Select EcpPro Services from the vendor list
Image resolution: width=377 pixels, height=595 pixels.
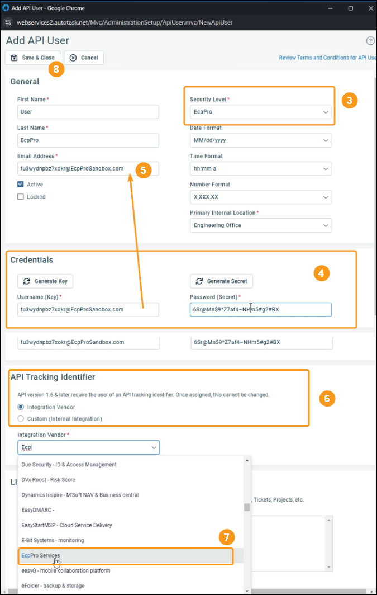tap(40, 555)
